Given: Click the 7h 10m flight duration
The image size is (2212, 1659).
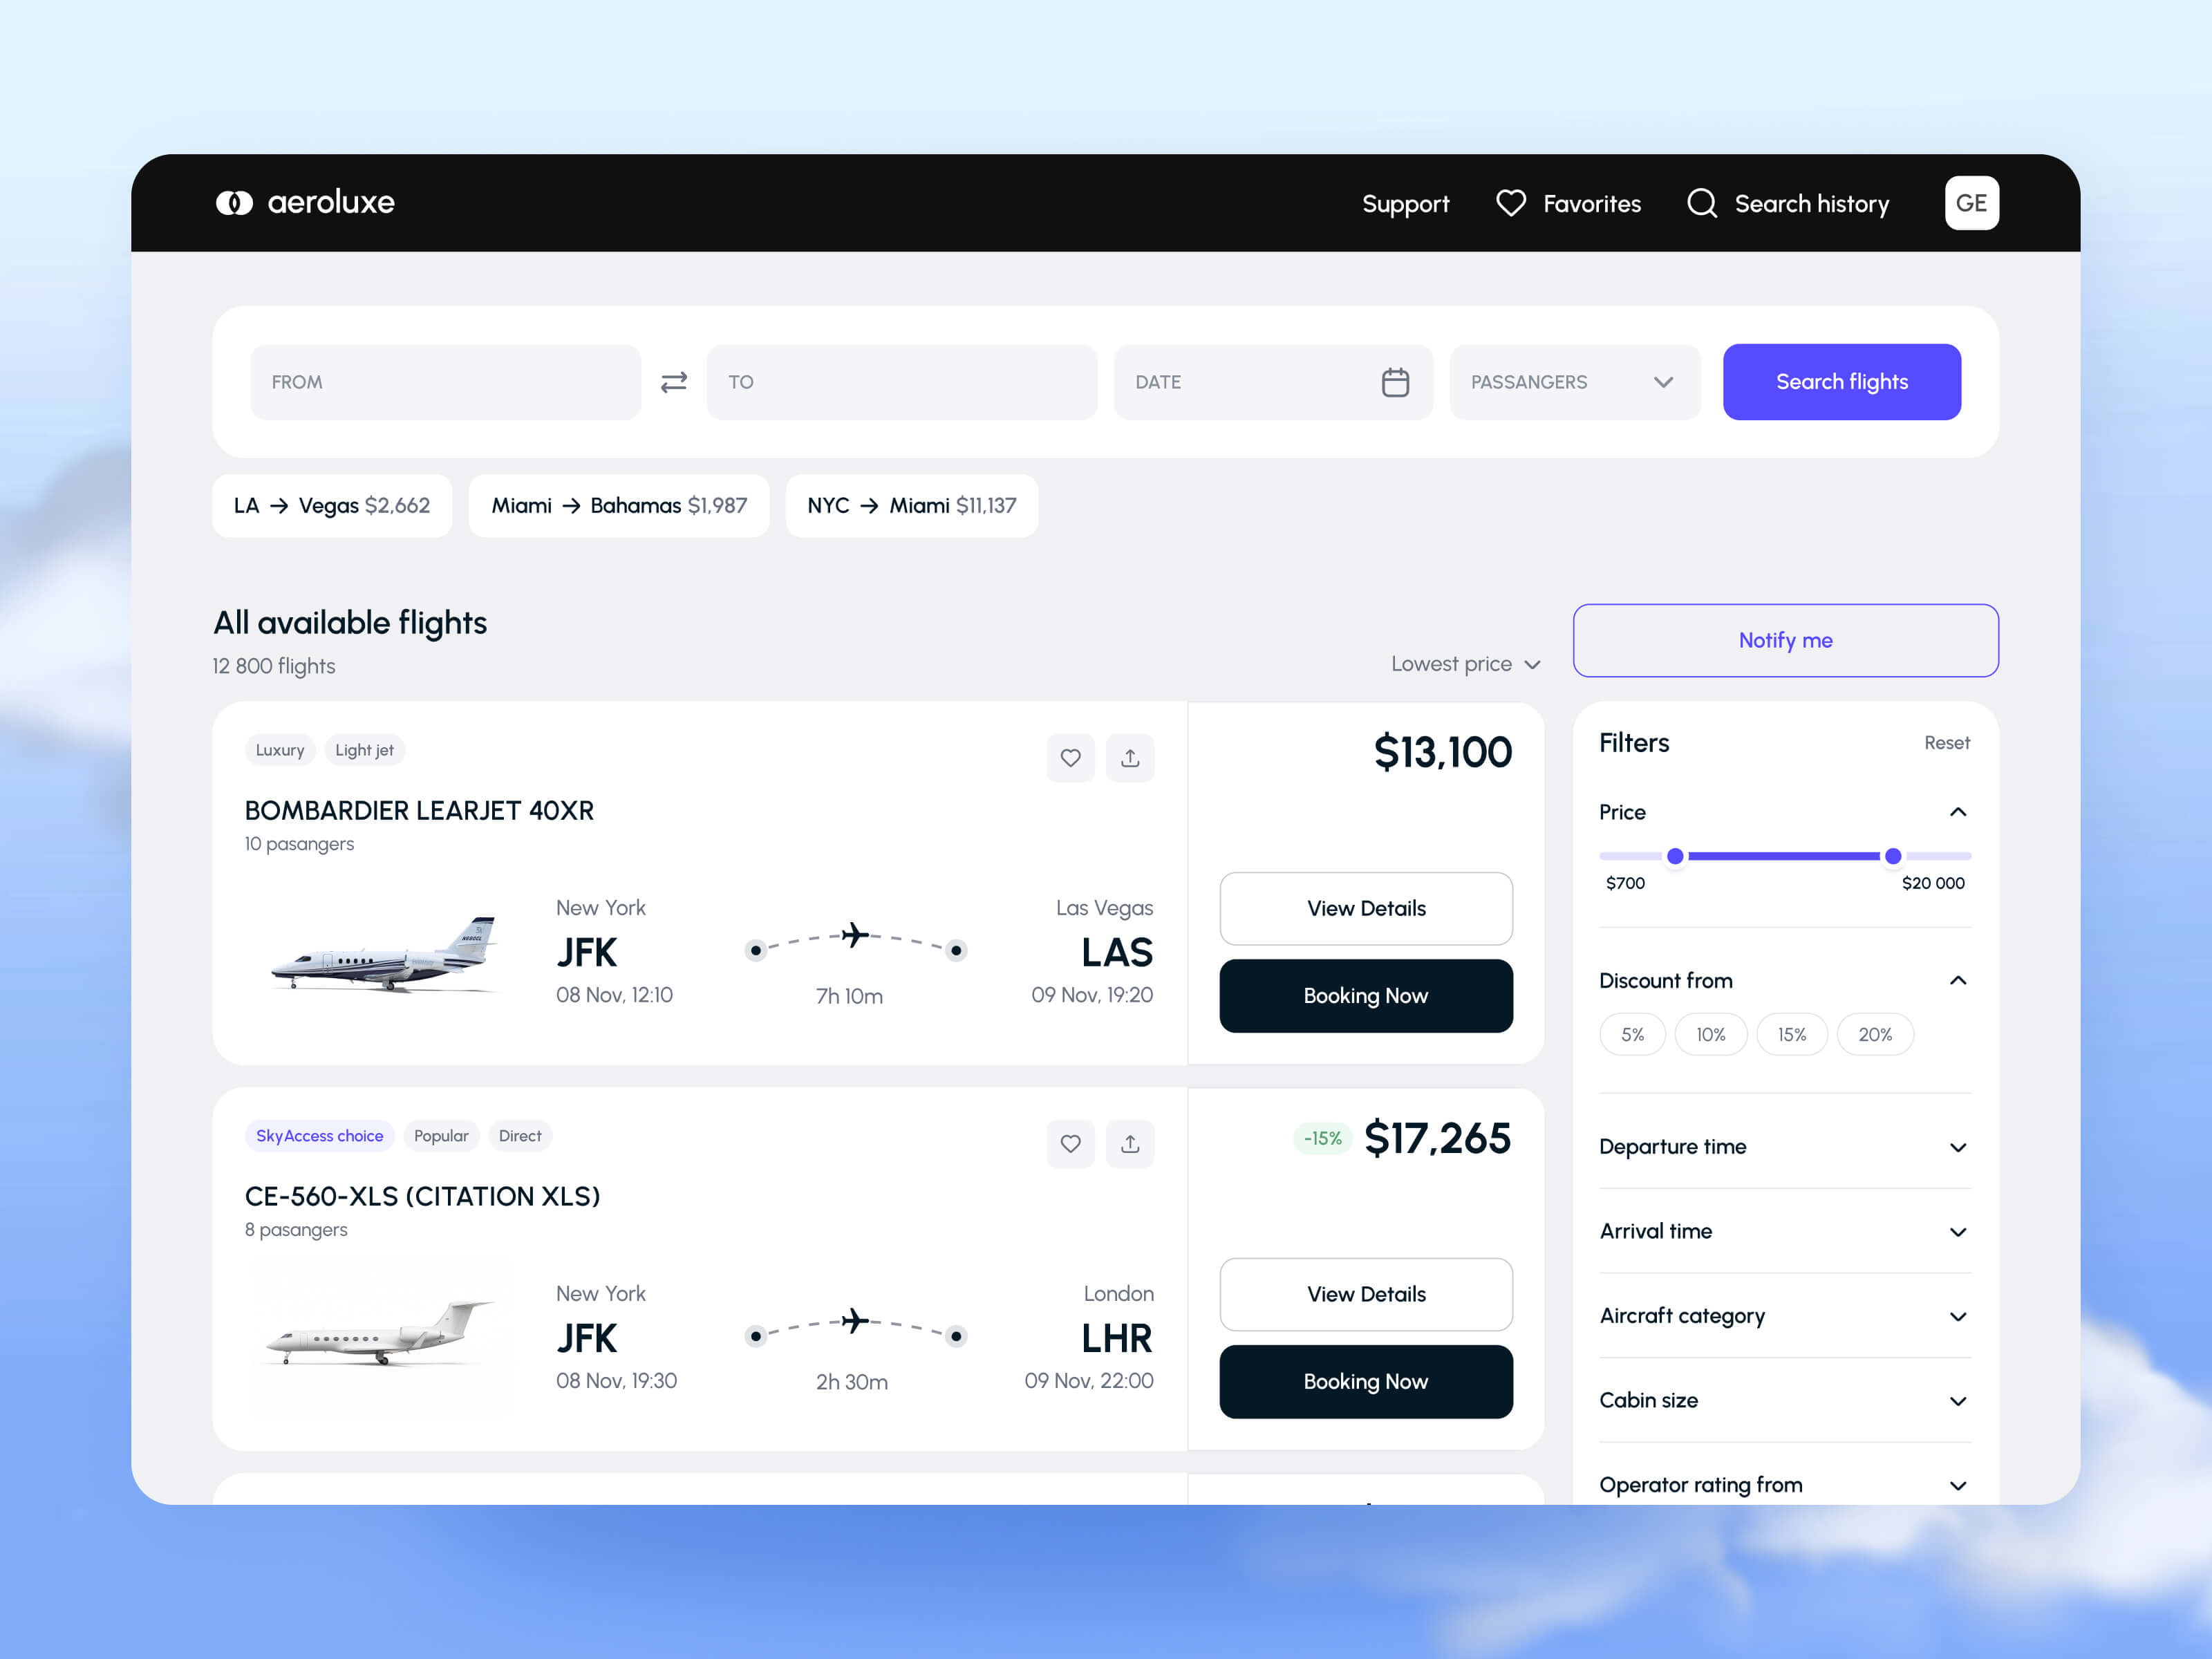Looking at the screenshot, I should click(849, 997).
